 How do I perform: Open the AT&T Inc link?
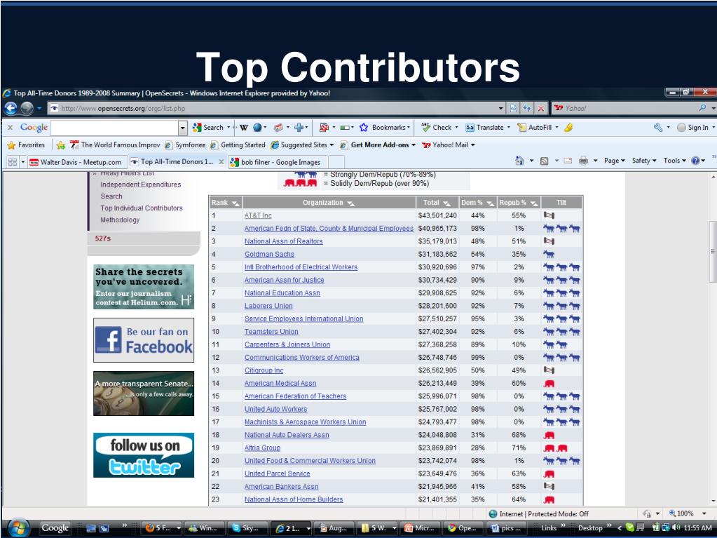coord(258,215)
